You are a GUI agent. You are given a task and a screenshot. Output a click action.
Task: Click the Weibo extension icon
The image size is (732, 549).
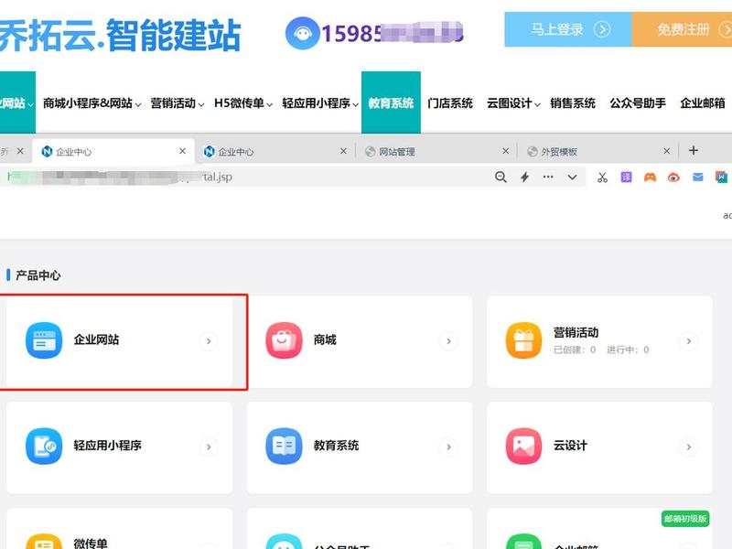tap(673, 177)
